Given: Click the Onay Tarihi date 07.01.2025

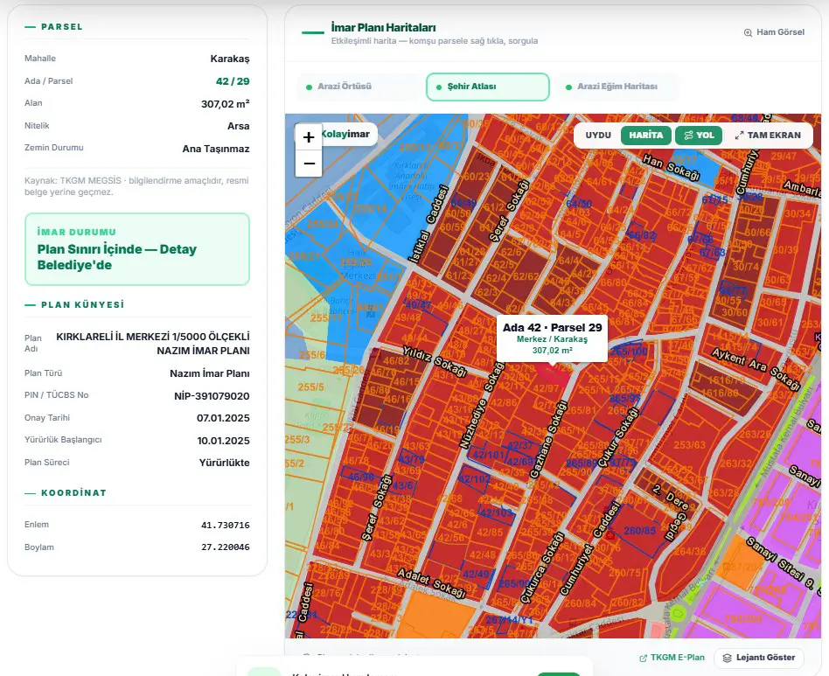Looking at the screenshot, I should tap(223, 418).
